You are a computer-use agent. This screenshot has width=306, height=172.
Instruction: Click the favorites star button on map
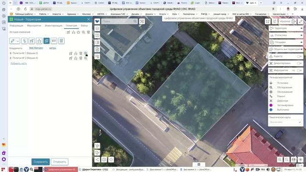click(111, 160)
